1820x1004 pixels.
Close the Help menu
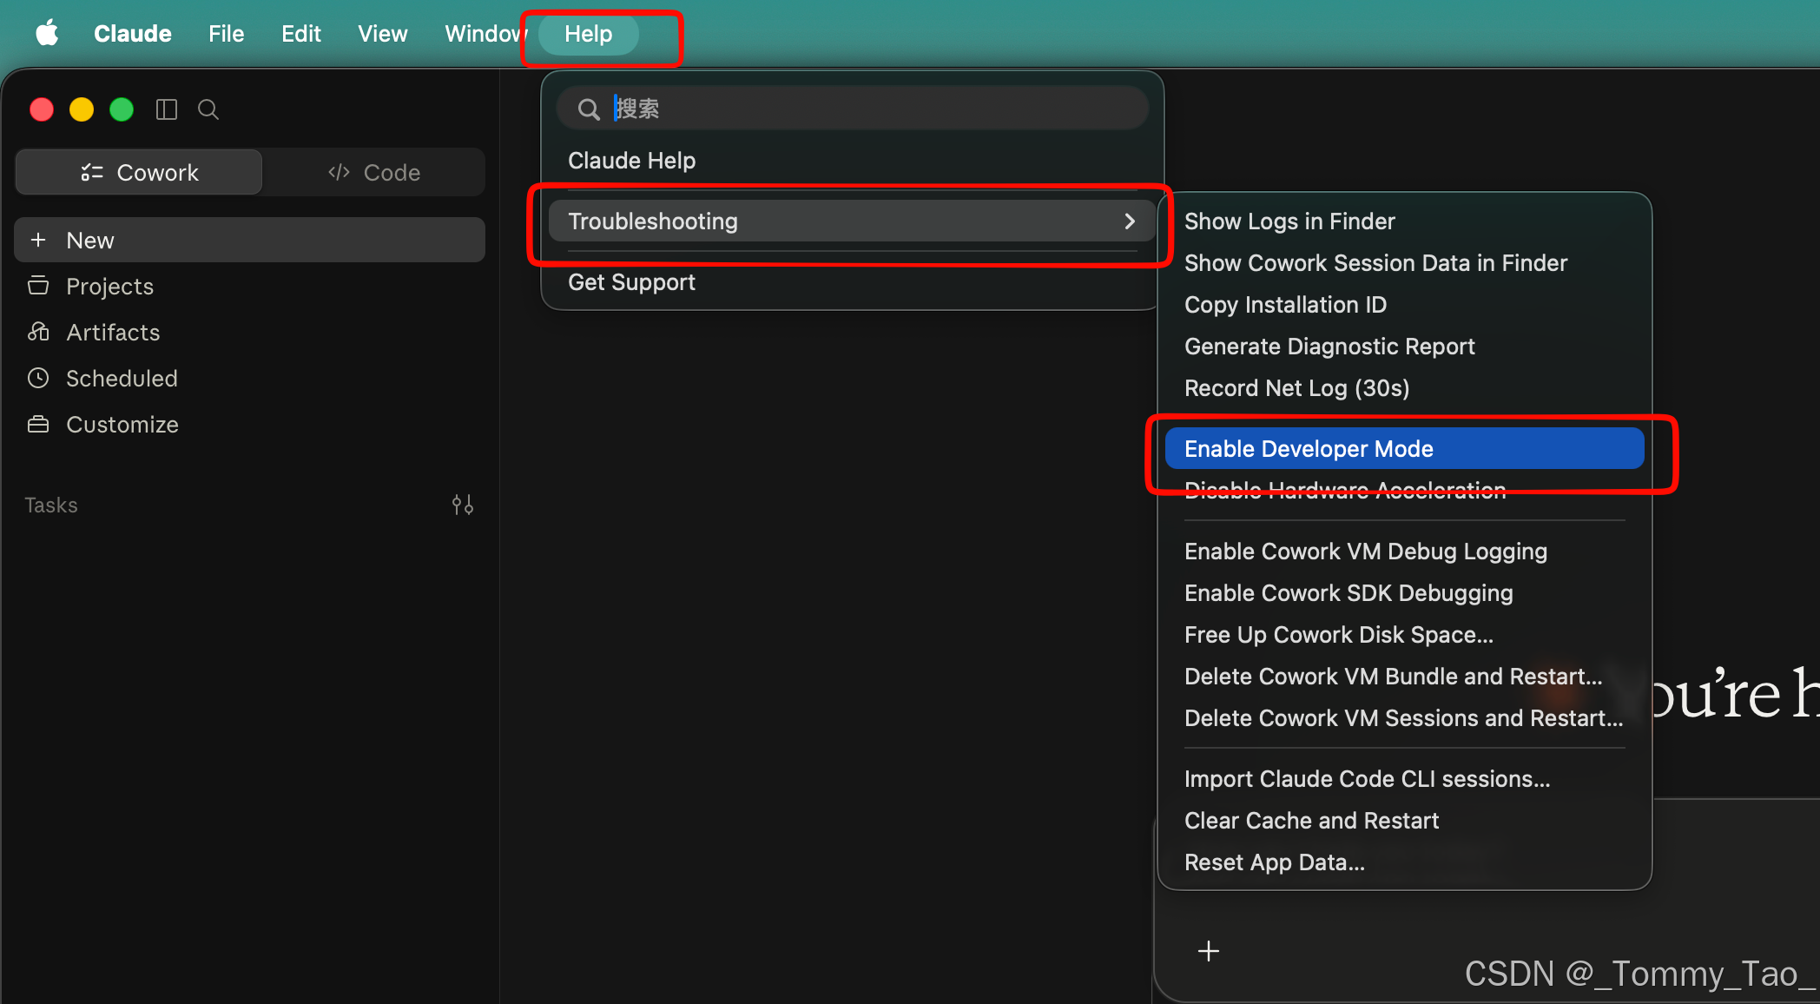[589, 34]
